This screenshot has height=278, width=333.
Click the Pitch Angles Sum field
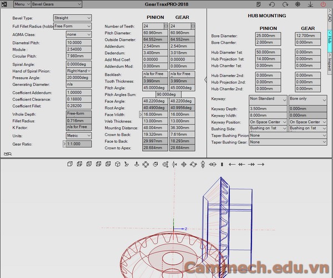click(x=168, y=95)
